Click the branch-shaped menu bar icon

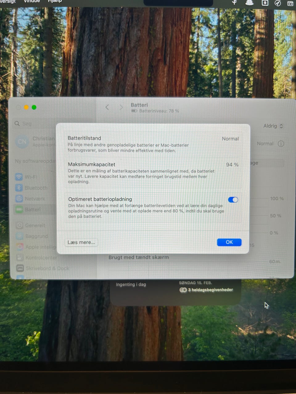234,2
